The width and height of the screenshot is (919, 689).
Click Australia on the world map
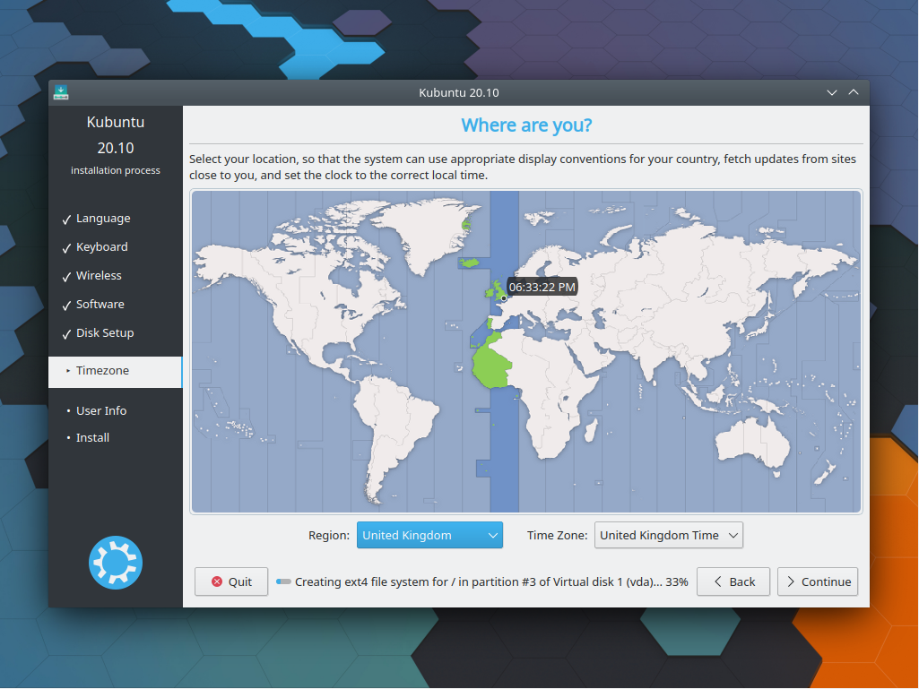tap(752, 441)
